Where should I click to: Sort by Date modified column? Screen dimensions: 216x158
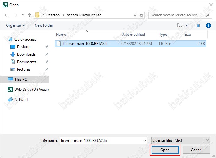click(x=133, y=35)
